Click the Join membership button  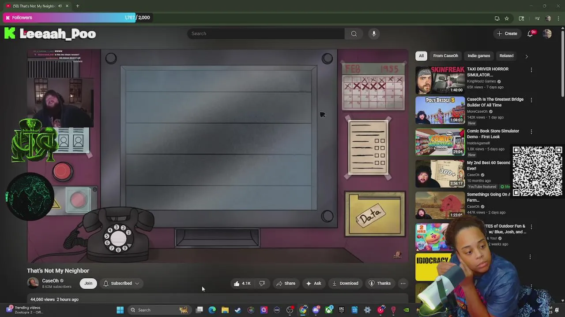tap(88, 284)
